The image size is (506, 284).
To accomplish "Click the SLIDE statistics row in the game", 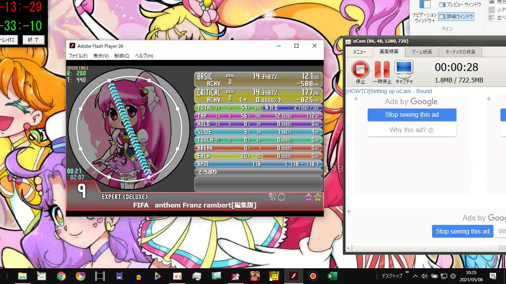I will coord(258,131).
